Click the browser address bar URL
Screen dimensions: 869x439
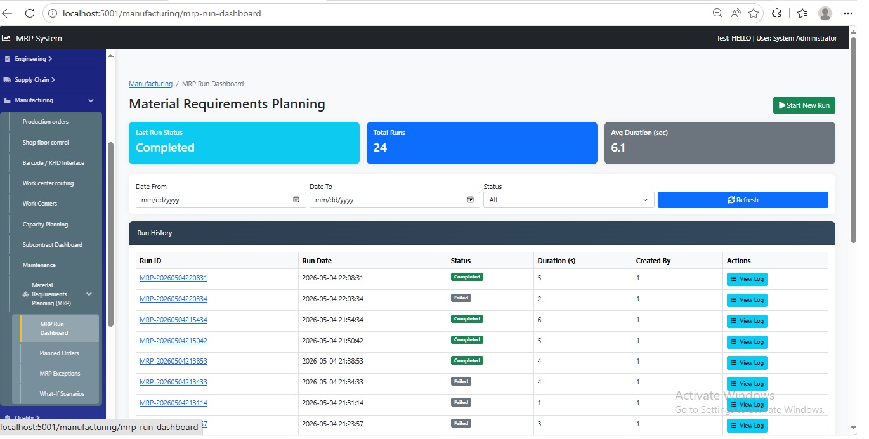162,13
